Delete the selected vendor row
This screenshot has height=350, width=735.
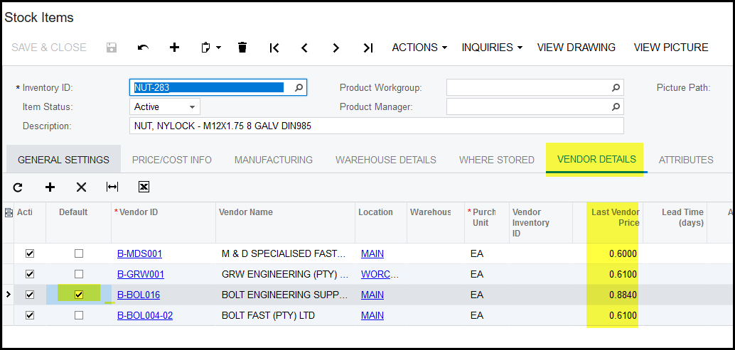(x=81, y=187)
